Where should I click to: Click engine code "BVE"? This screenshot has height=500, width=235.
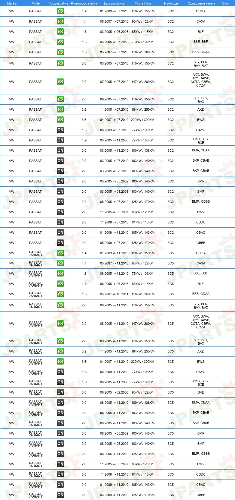(x=201, y=392)
